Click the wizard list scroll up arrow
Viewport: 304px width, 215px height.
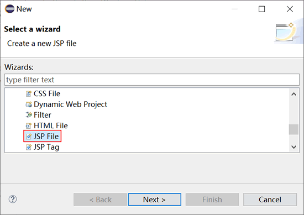(x=293, y=94)
